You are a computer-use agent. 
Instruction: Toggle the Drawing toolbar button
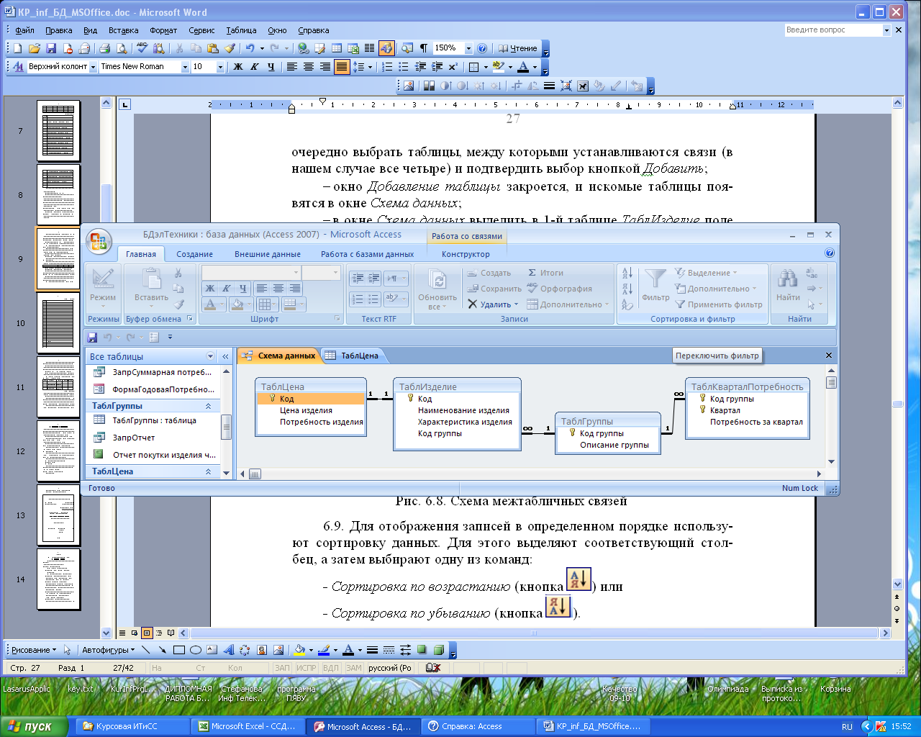coord(386,48)
